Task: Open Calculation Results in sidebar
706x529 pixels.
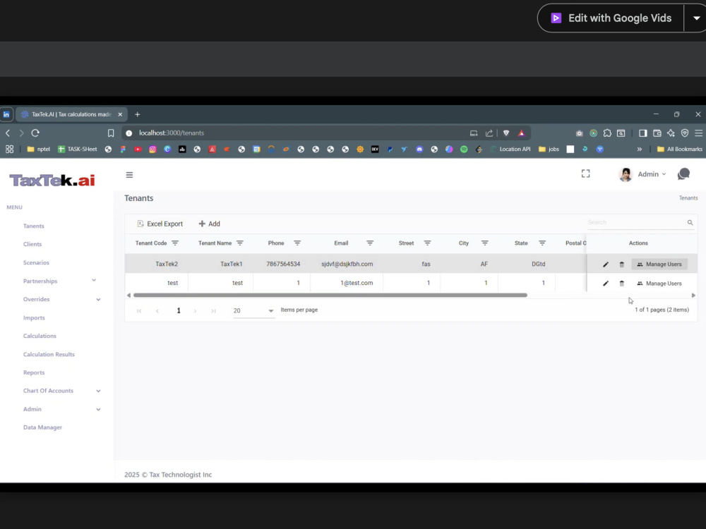Action: pos(49,354)
